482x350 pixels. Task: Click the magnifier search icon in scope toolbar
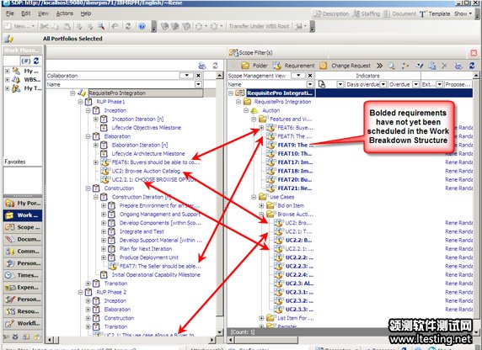(391, 66)
